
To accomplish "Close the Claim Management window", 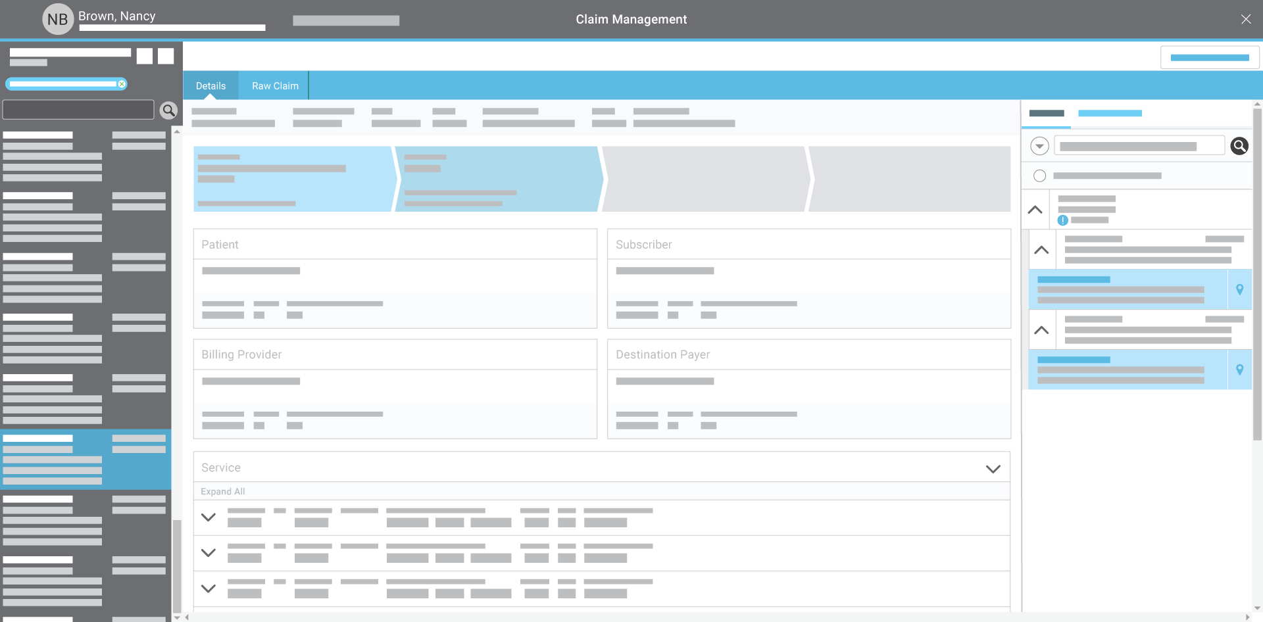I will 1245,20.
